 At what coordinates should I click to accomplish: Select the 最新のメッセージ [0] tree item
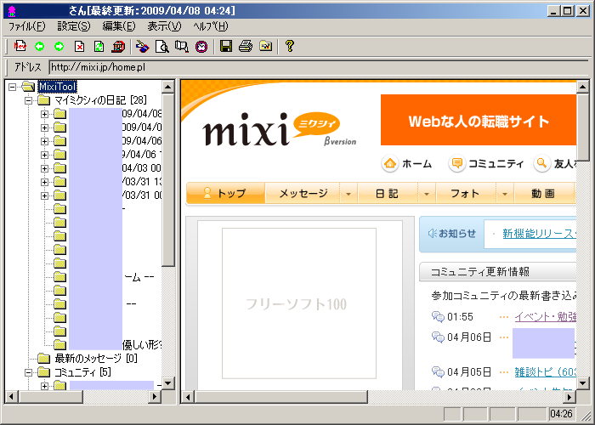(x=96, y=358)
